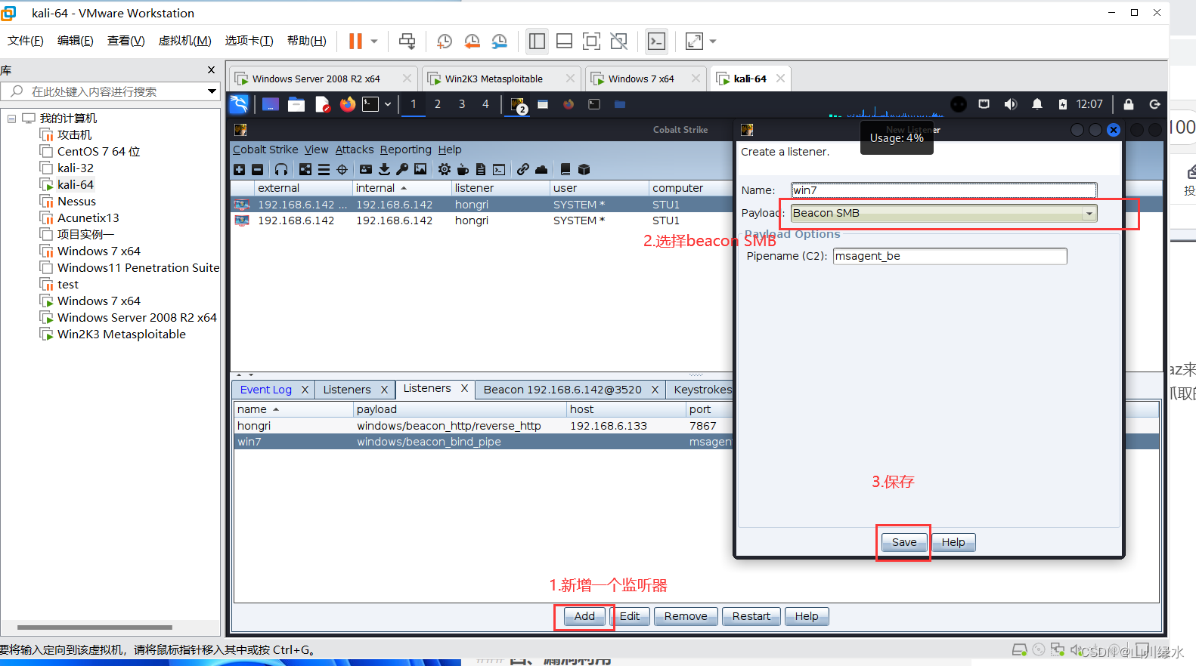Viewport: 1196px width, 666px height.
Task: Switch to Kali workspace 2
Action: pos(438,104)
